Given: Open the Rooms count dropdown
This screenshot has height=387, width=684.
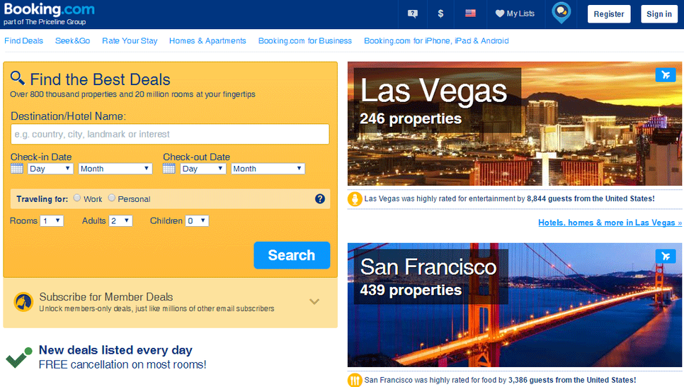Looking at the screenshot, I should pyautogui.click(x=52, y=221).
